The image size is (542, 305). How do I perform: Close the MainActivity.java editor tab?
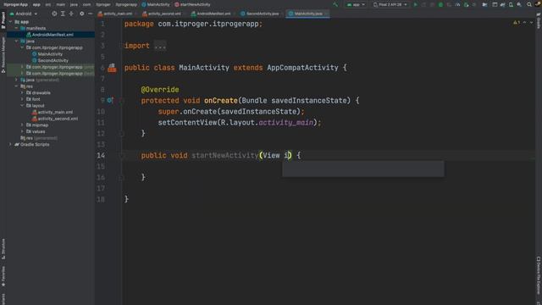coord(326,14)
